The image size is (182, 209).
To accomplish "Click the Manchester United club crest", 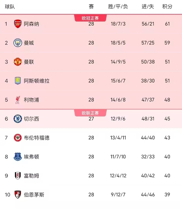I will [x=18, y=62].
